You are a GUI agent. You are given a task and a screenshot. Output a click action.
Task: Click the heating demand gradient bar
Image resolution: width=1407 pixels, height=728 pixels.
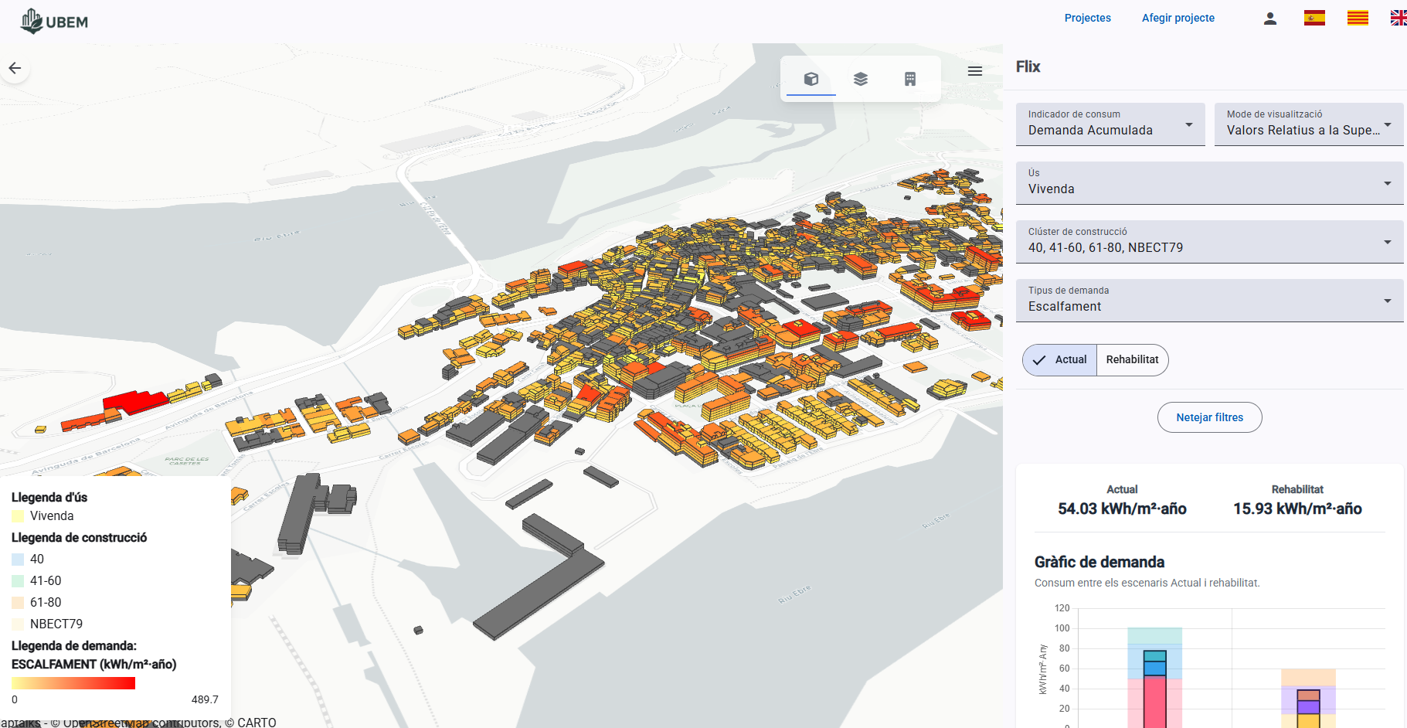[x=73, y=683]
